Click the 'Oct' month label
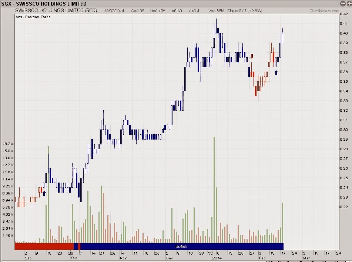Viewport: 352px width, 262px height. tap(74, 258)
